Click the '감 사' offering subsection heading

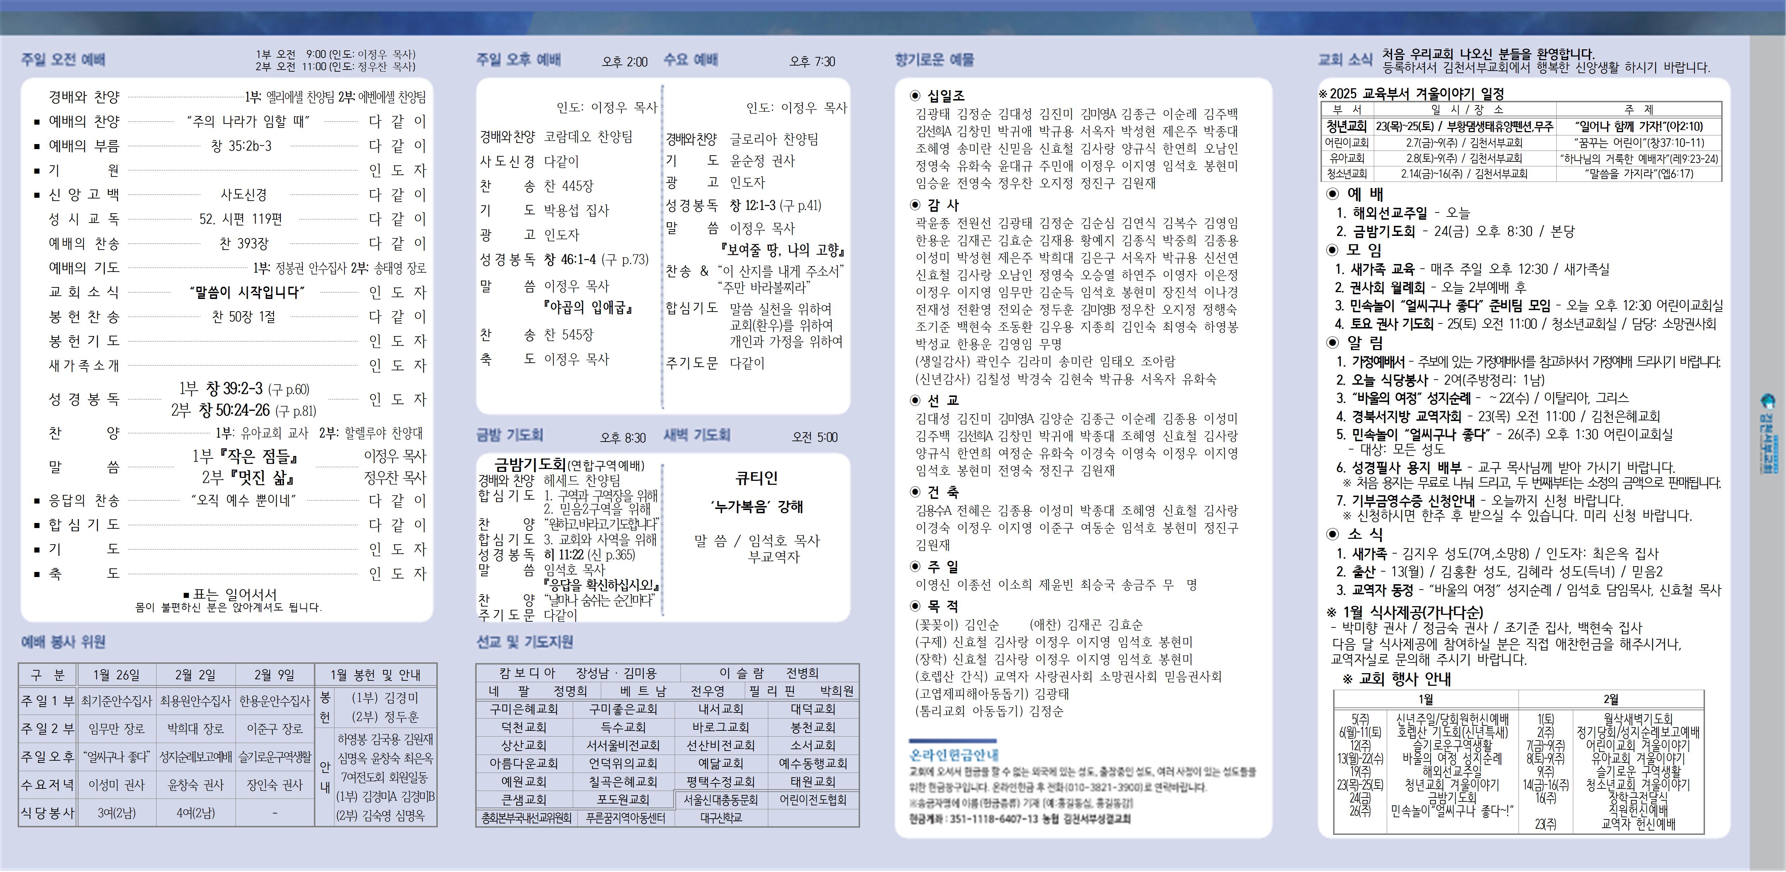click(935, 205)
